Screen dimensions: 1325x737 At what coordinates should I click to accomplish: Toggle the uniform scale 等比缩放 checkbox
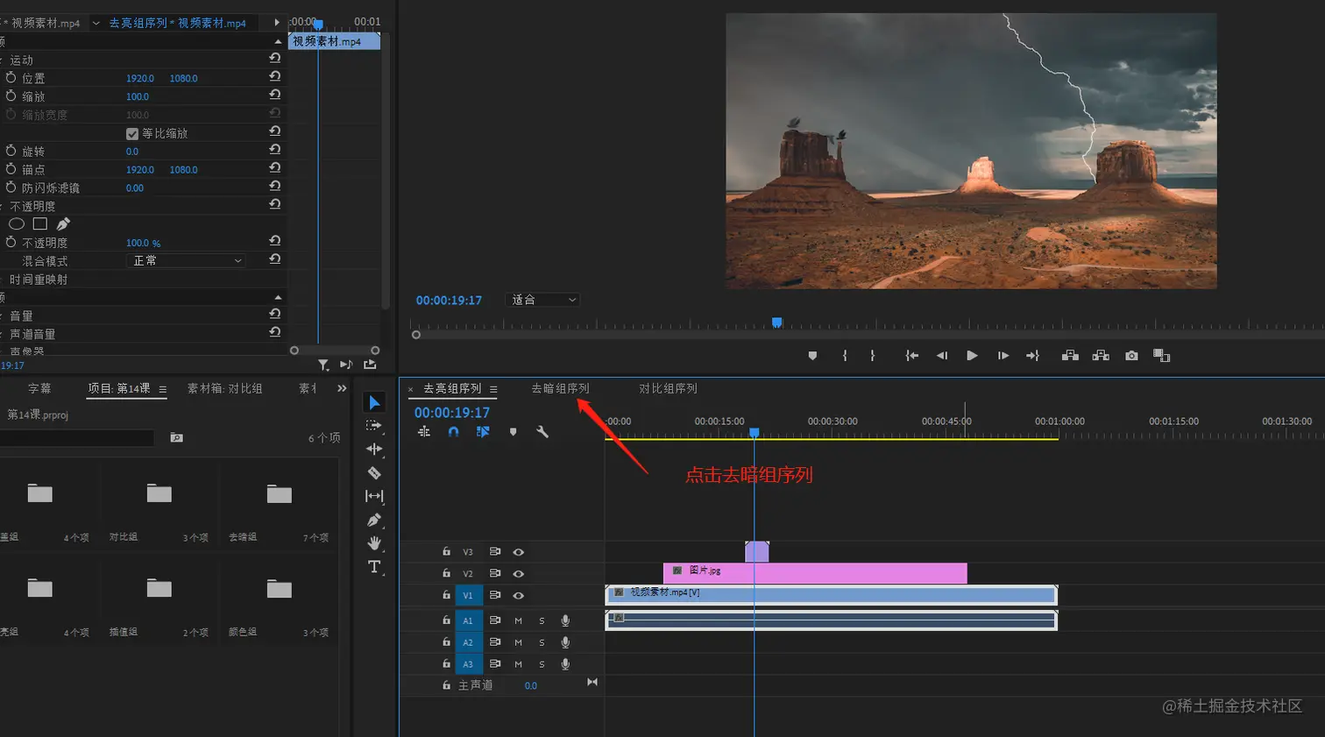pos(132,134)
